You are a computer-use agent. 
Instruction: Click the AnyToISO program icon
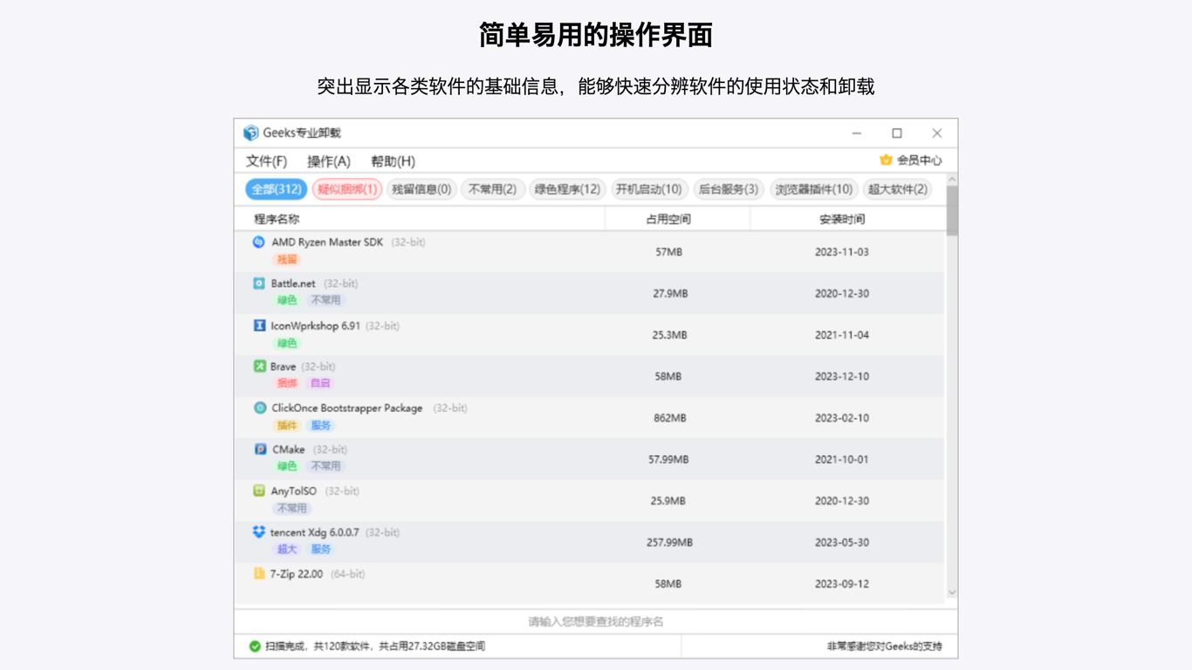258,490
